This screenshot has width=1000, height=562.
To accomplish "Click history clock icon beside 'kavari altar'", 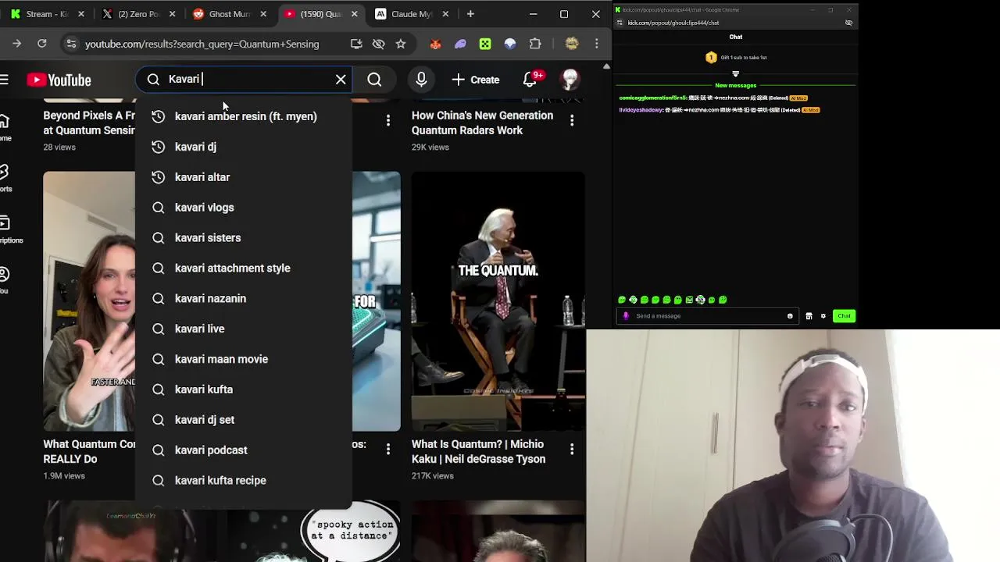I will 158,177.
